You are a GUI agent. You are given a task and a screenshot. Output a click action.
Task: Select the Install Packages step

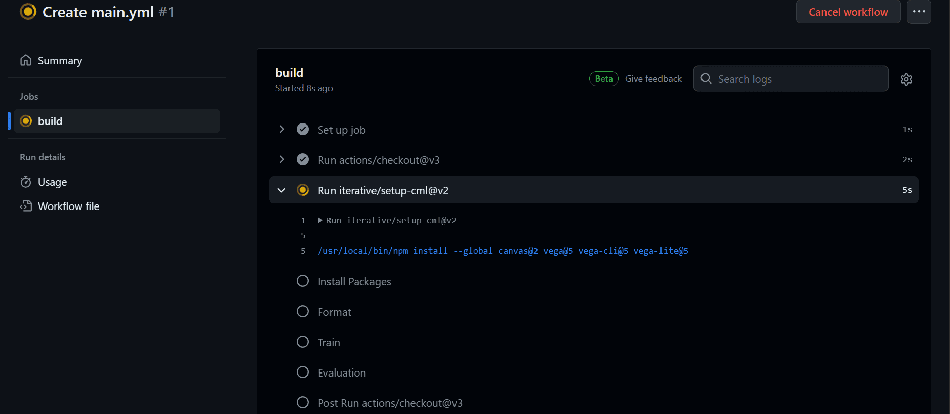point(354,282)
